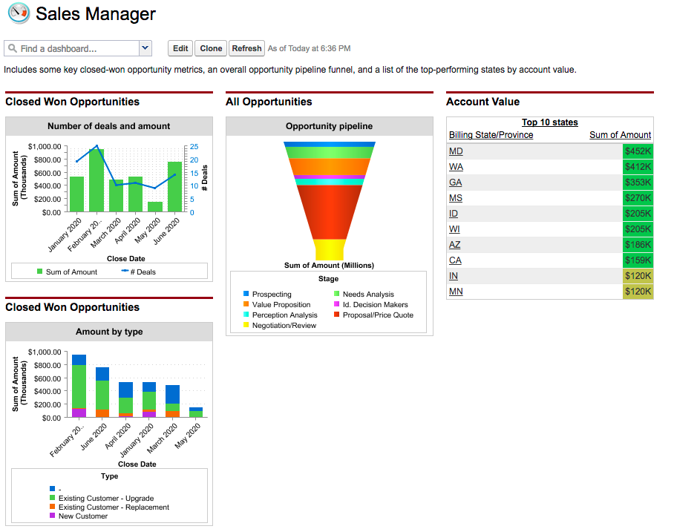Click the May 2020 bar in deals chart

click(154, 207)
